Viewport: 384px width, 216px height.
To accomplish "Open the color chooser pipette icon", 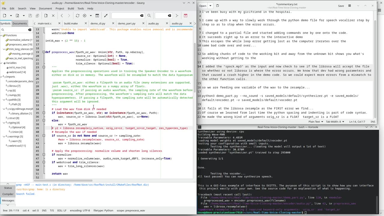I will pyautogui.click(x=106, y=16).
